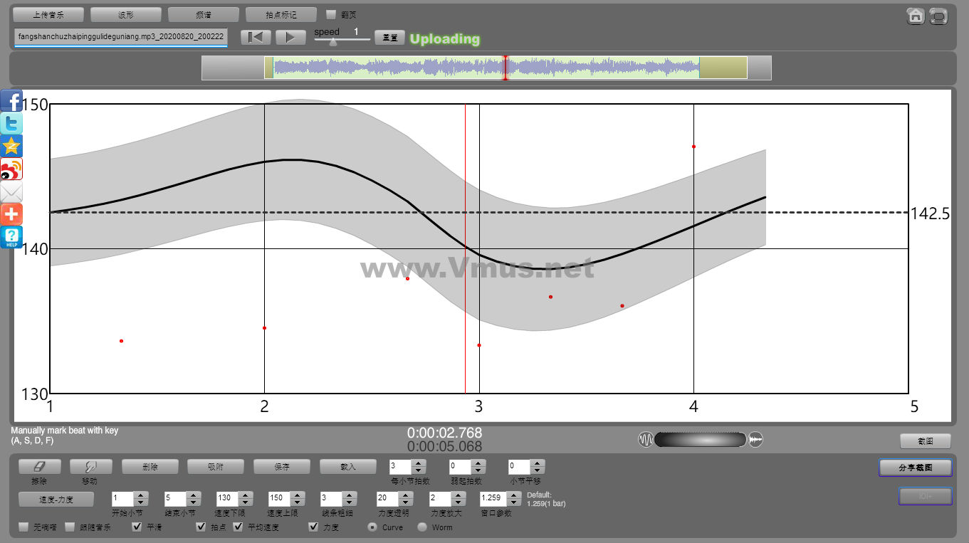
Task: Increase the 结束小节 end bar stepper
Action: click(193, 495)
